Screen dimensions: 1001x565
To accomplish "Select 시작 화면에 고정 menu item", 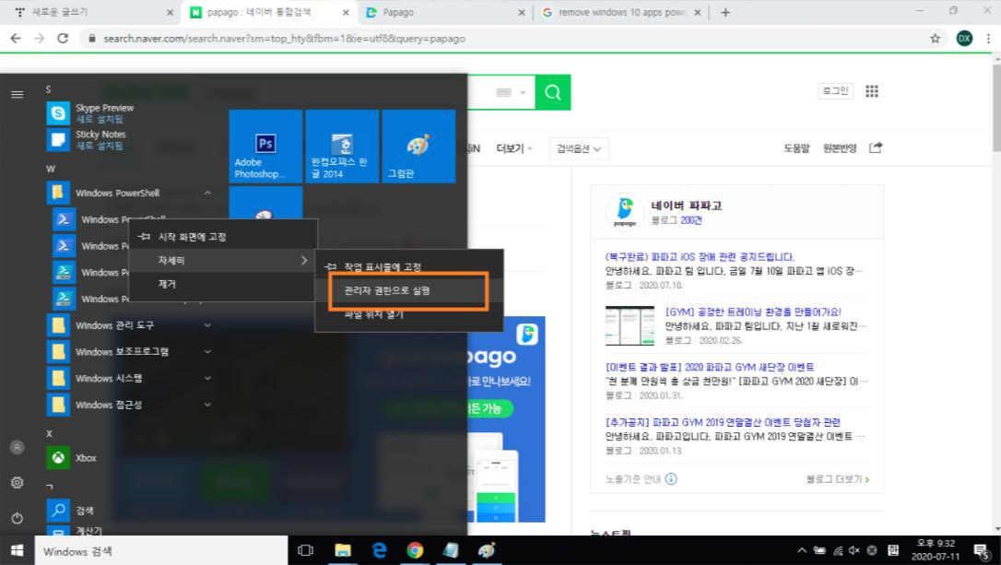I will 223,237.
